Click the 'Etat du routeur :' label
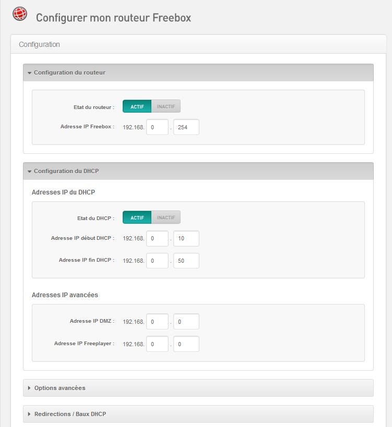This screenshot has width=392, height=427. (94, 107)
